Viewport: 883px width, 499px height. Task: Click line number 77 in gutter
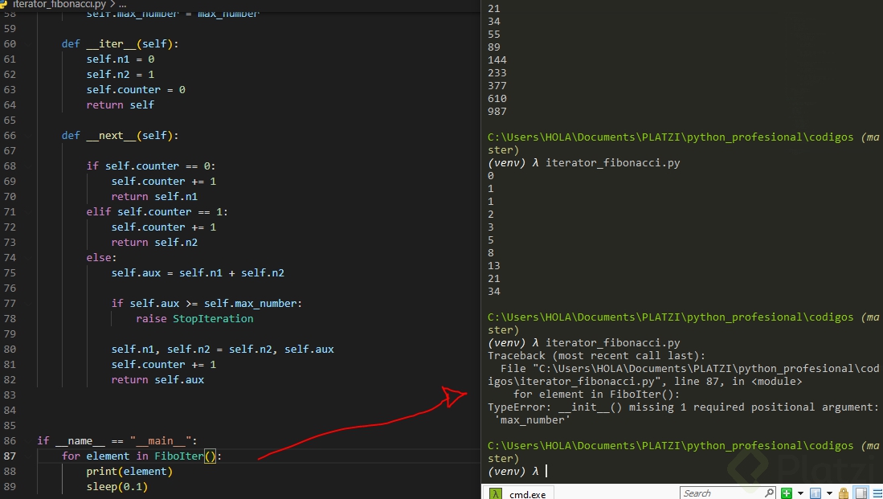(x=10, y=303)
